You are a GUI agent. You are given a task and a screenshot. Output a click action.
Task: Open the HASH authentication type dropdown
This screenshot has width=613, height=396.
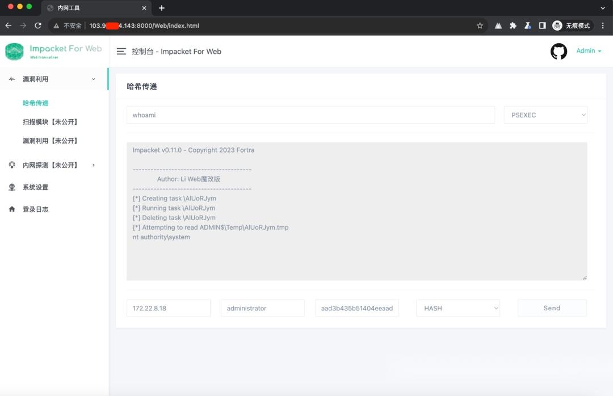pyautogui.click(x=458, y=308)
